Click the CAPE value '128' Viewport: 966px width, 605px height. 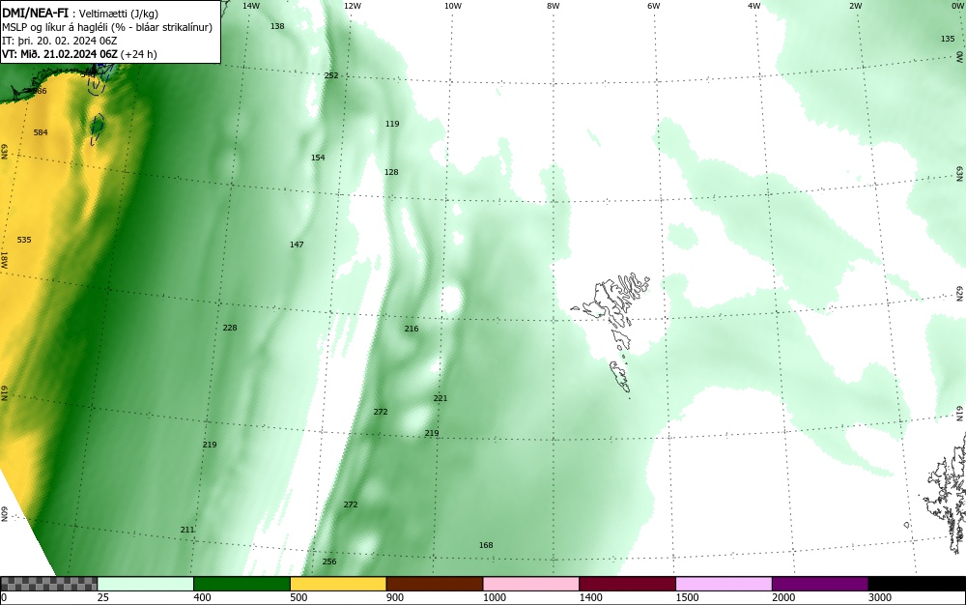pos(391,172)
